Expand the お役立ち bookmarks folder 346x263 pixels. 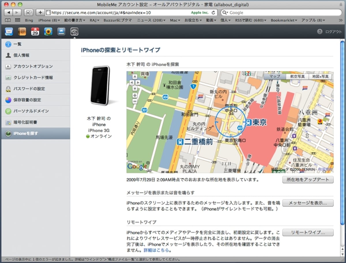193,20
